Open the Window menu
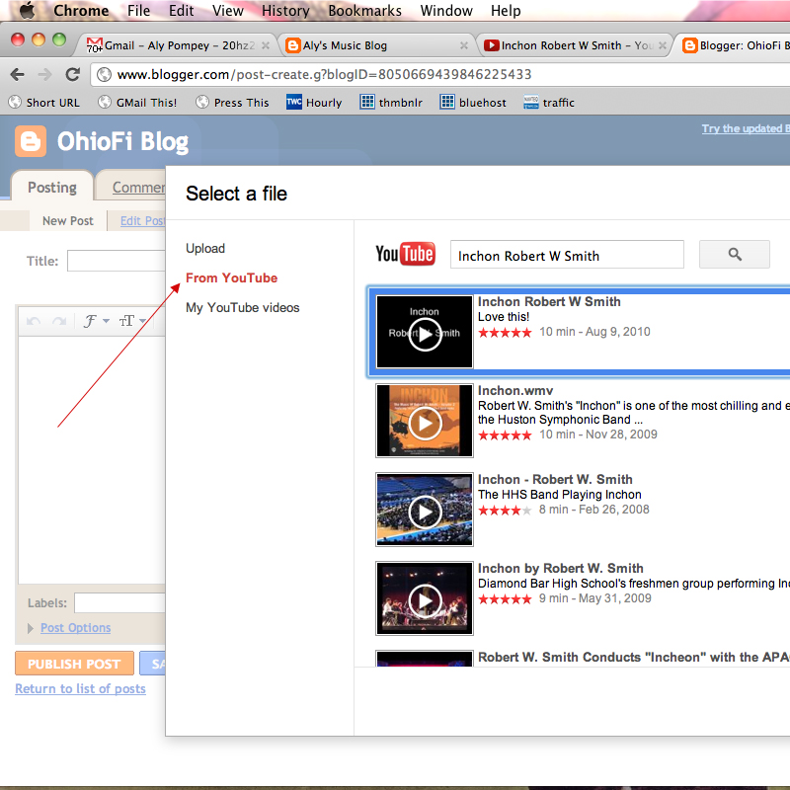This screenshot has width=790, height=790. 446,11
